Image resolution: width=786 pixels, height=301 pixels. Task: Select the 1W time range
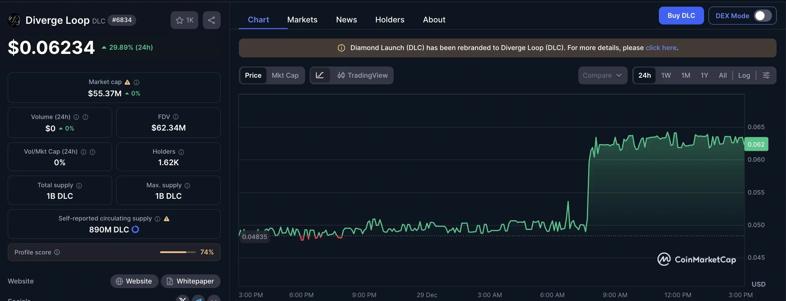tap(666, 75)
